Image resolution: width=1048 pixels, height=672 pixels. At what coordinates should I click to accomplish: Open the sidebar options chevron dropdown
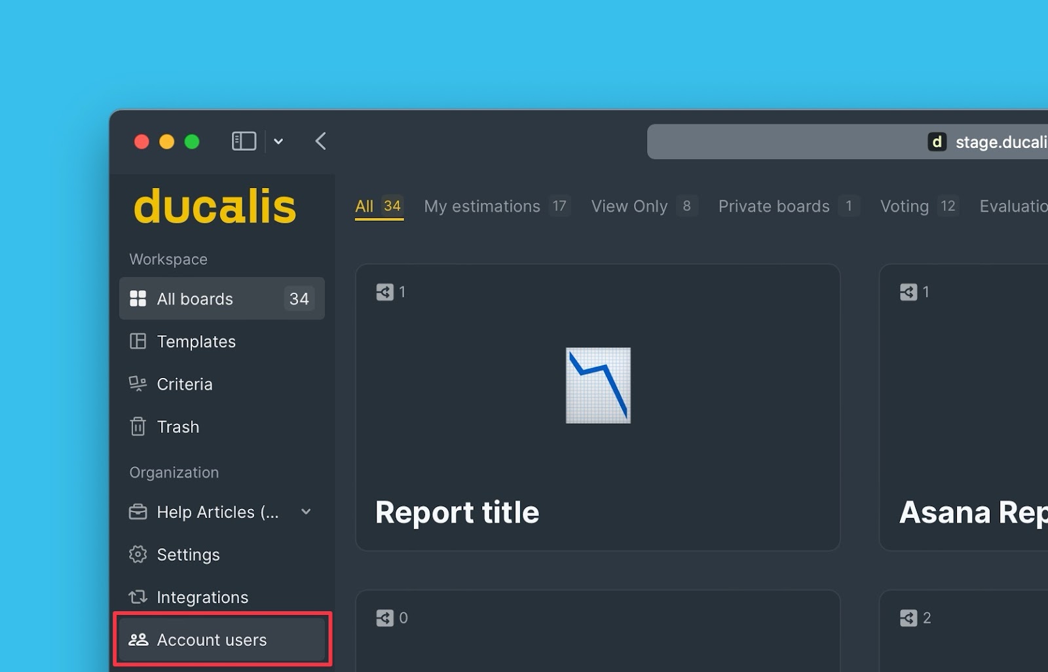278,141
